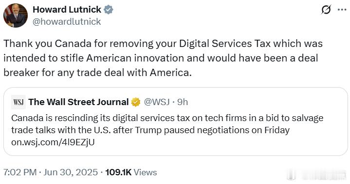
Task: Click the @WSJ handle
Action: [x=157, y=102]
